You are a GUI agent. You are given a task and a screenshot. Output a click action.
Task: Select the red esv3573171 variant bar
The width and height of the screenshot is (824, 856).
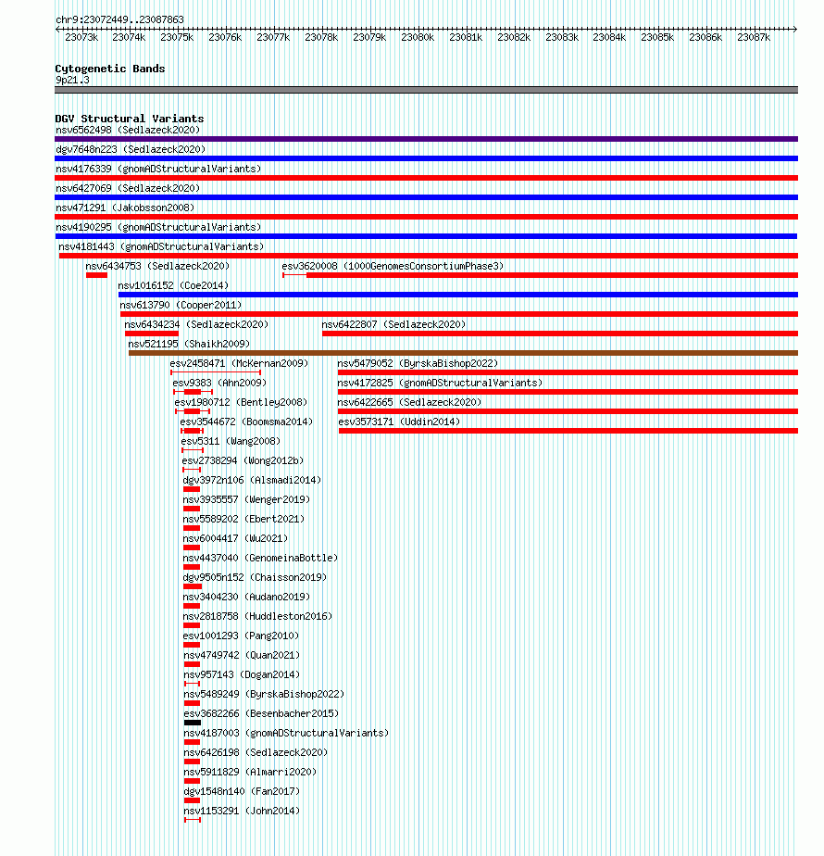568,432
